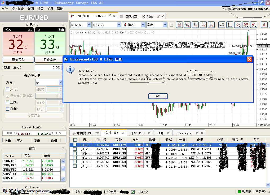The height and width of the screenshot is (195, 270).
Task: Open the GF pattern tool icon
Action: pos(254,25)
